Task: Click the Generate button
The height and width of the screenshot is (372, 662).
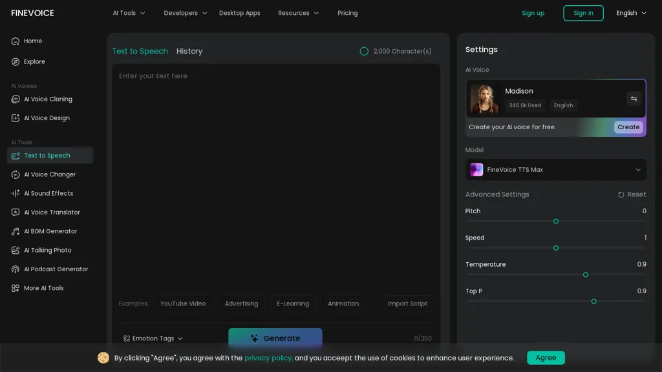Action: (275, 338)
